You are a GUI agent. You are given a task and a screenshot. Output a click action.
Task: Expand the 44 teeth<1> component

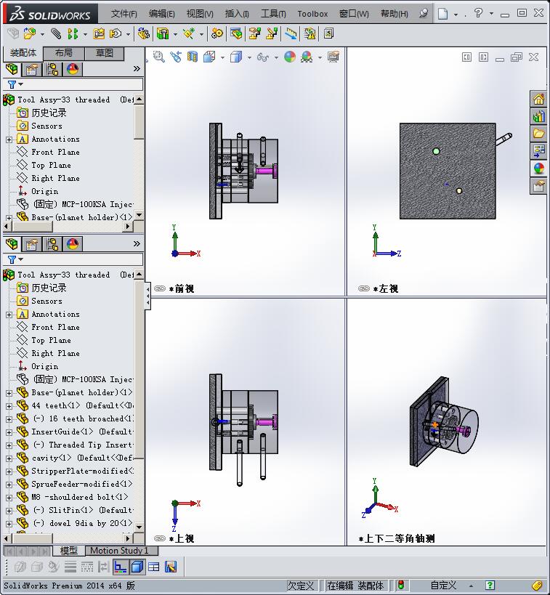pyautogui.click(x=9, y=406)
